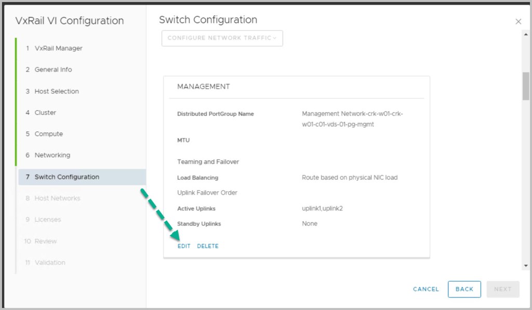Select the General Info step

click(x=53, y=70)
